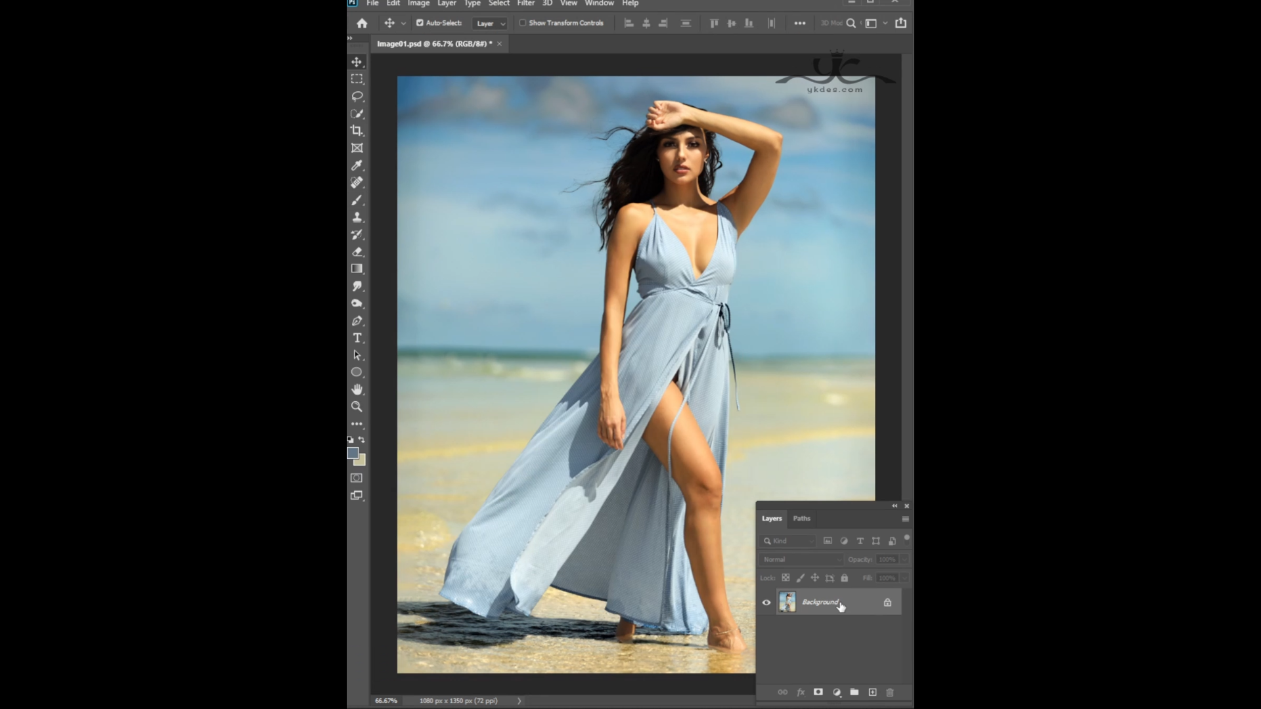Select the Lasso tool
This screenshot has height=709, width=1261.
[x=357, y=97]
